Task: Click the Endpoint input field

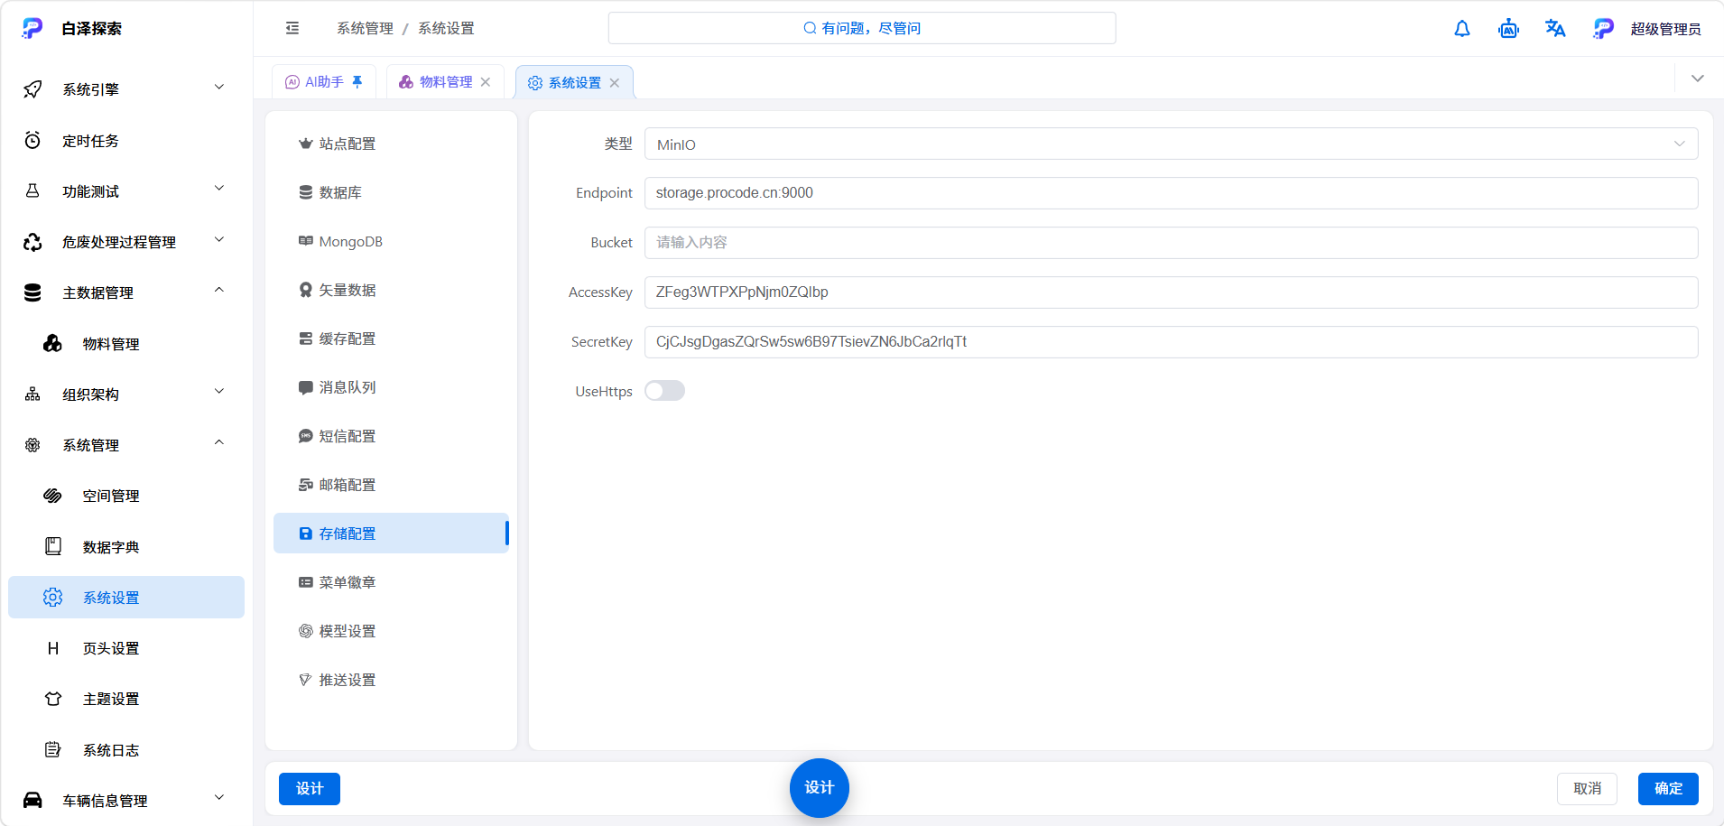Action: (x=1171, y=193)
